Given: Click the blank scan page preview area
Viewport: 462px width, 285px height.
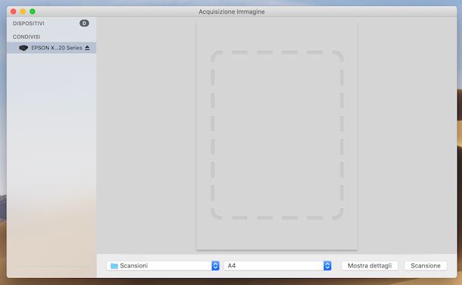Looking at the screenshot, I should pos(277,136).
